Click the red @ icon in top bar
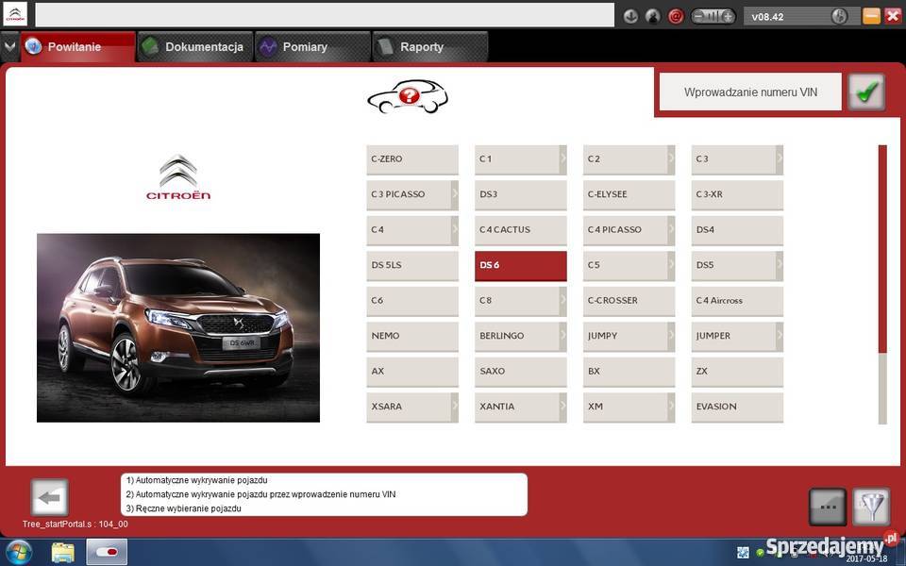Screen dimensions: 906x566 pyautogui.click(x=676, y=16)
